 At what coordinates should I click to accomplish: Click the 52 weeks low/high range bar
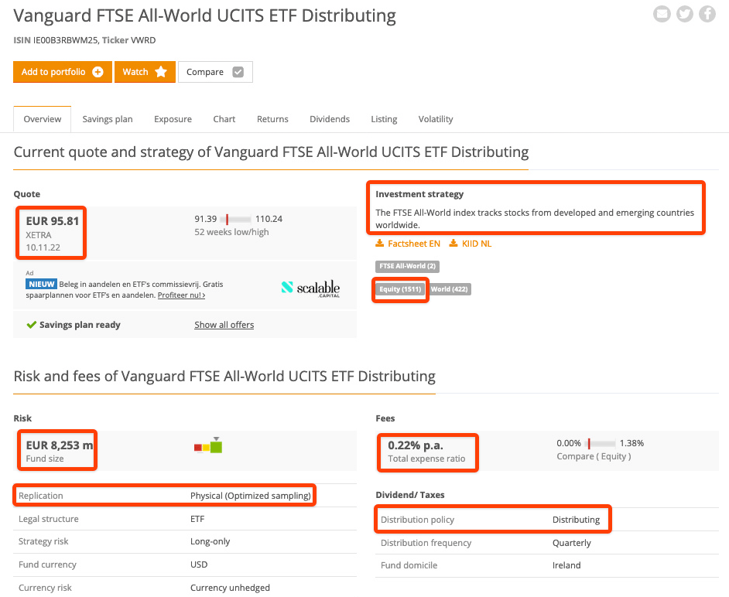236,220
